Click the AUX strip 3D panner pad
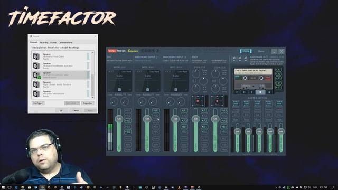 pos(217,101)
